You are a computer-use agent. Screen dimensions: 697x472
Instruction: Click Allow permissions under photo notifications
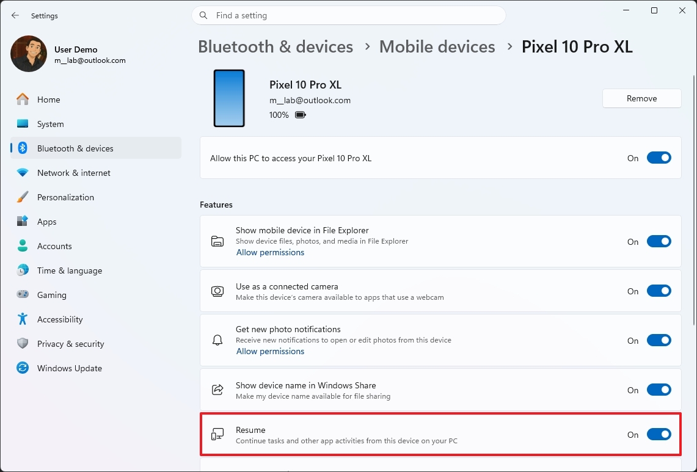(x=270, y=351)
